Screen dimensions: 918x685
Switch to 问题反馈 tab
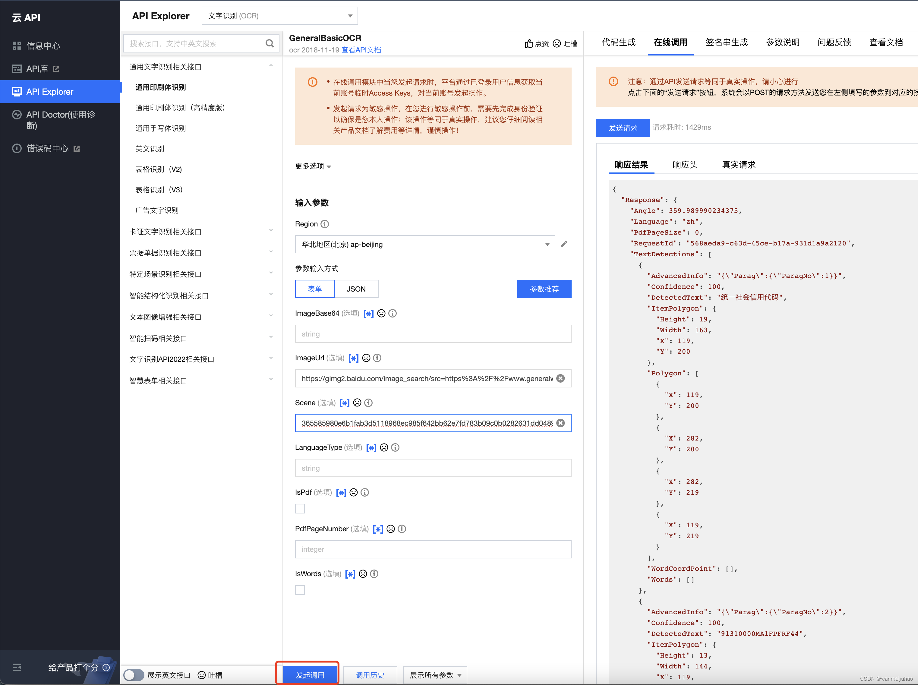(835, 42)
